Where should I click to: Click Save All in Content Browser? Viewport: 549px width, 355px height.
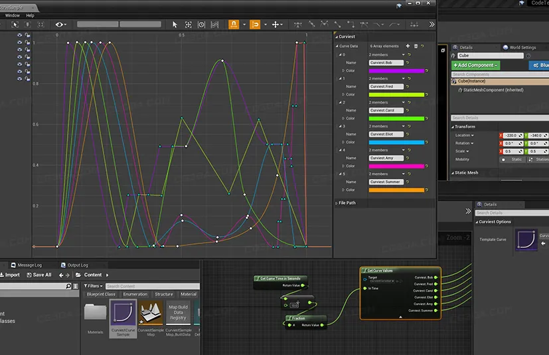39,275
